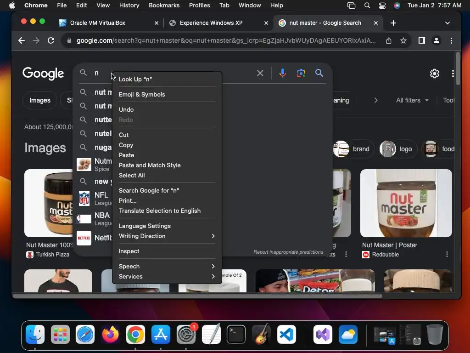Image resolution: width=470 pixels, height=353 pixels.
Task: Expand the Services submenu
Action: point(167,276)
